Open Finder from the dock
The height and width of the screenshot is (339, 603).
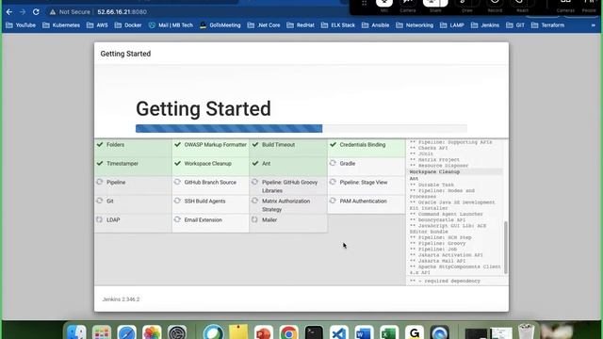click(x=76, y=332)
